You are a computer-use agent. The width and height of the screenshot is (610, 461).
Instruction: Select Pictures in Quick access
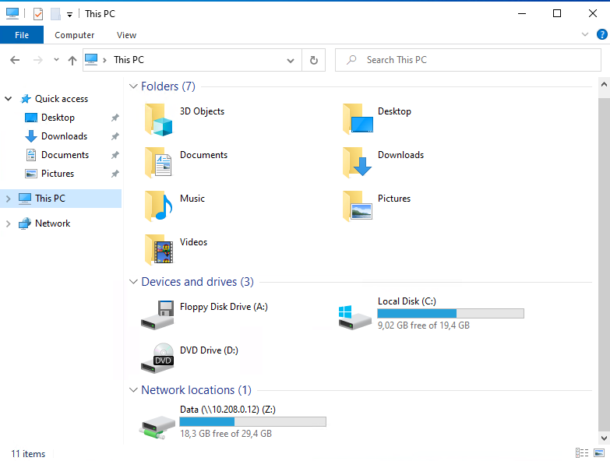point(58,174)
